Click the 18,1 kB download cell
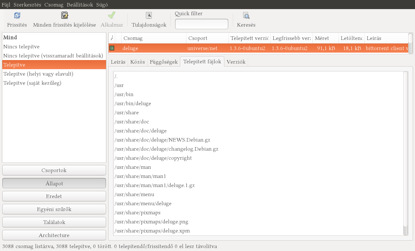The height and width of the screenshot is (251, 415). point(352,48)
